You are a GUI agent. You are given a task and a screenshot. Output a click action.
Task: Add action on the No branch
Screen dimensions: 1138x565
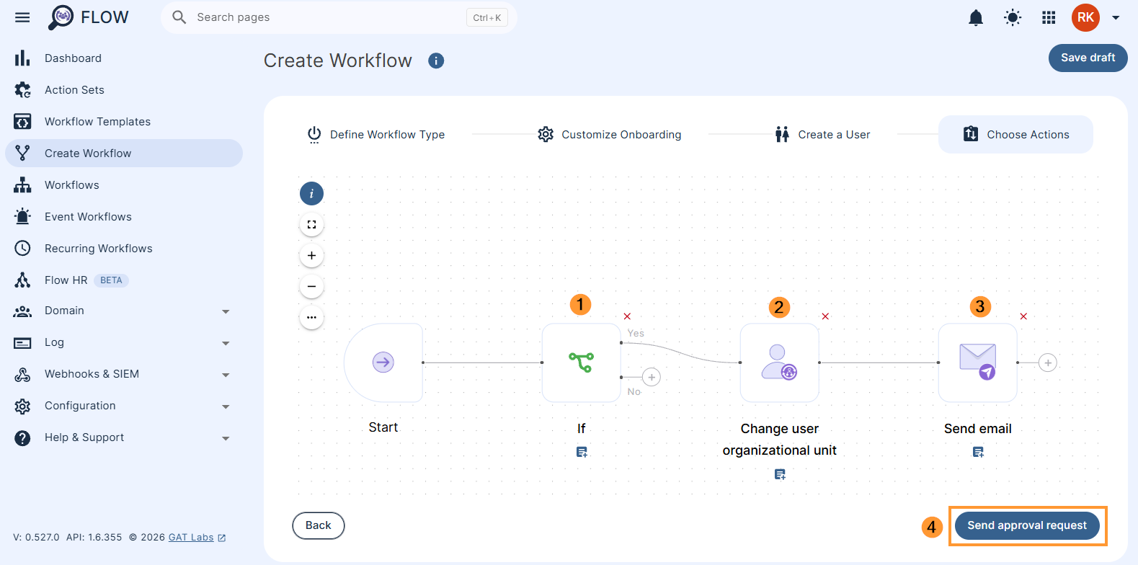coord(652,377)
